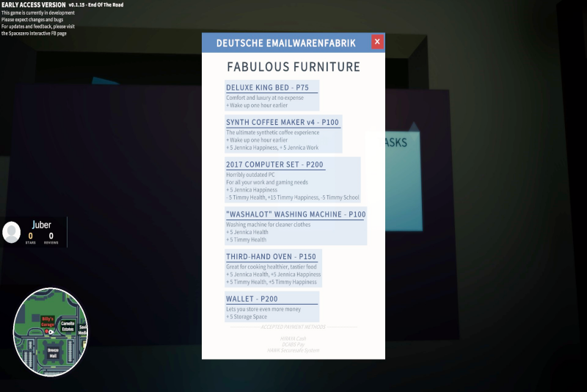Click the Deutsche Emailwarenfabrik title bar
Viewport: 587px width, 392px height.
coord(286,43)
